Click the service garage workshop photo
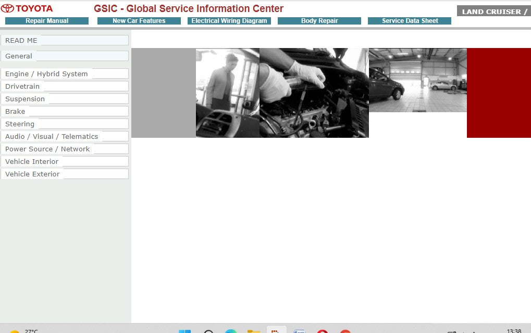Viewport: 531px width, 333px height. (418, 80)
